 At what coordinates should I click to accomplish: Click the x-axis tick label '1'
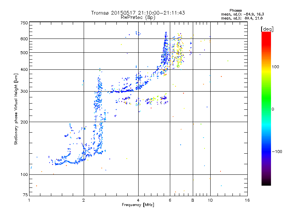(x=29, y=200)
